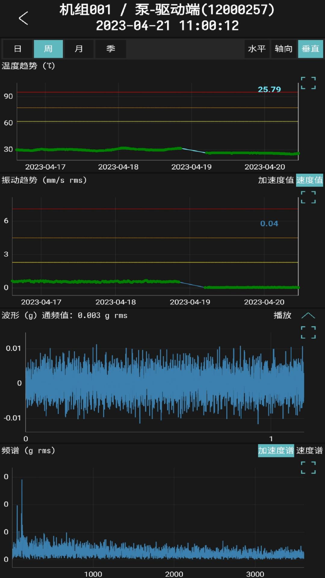Viewport: 325px width, 578px height.
Task: Select the 日 (day) time range tab
Action: pos(18,49)
